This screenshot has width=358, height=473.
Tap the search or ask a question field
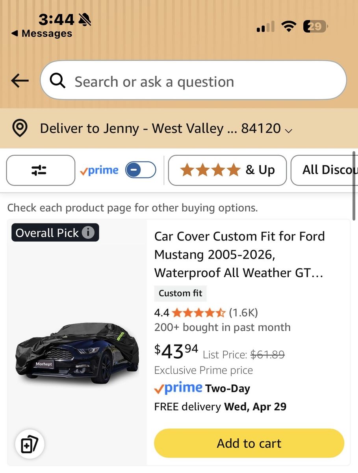[x=205, y=82]
